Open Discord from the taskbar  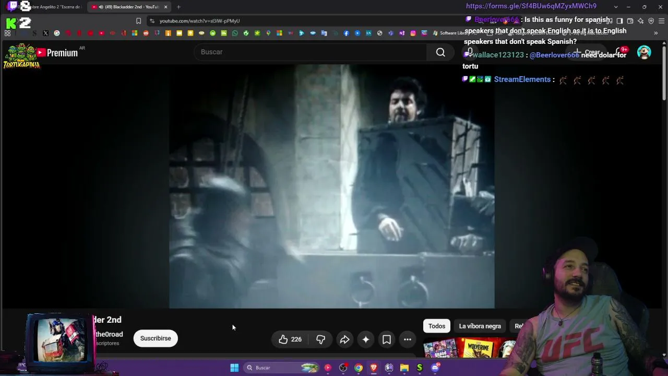[x=435, y=368]
